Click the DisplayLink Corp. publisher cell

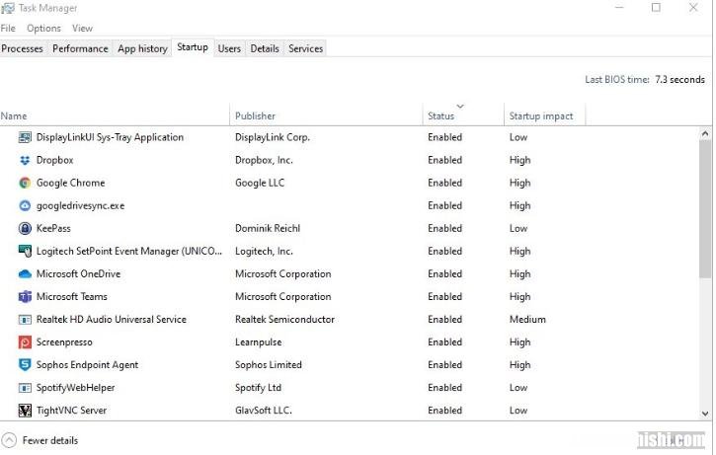point(273,137)
